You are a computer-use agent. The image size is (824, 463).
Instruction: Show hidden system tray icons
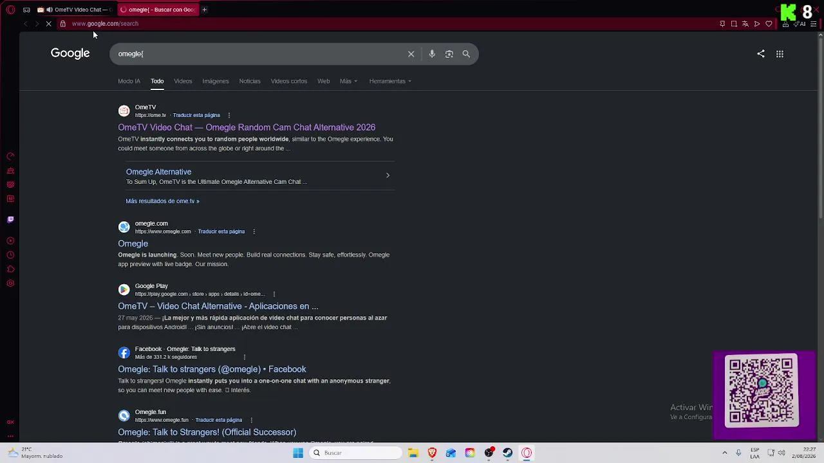pyautogui.click(x=724, y=453)
